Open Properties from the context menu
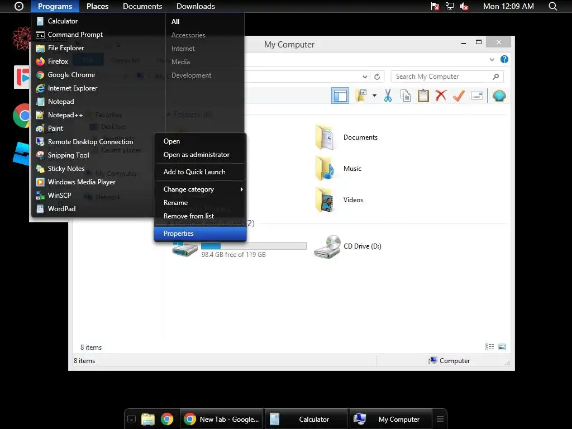572x429 pixels. tap(201, 233)
